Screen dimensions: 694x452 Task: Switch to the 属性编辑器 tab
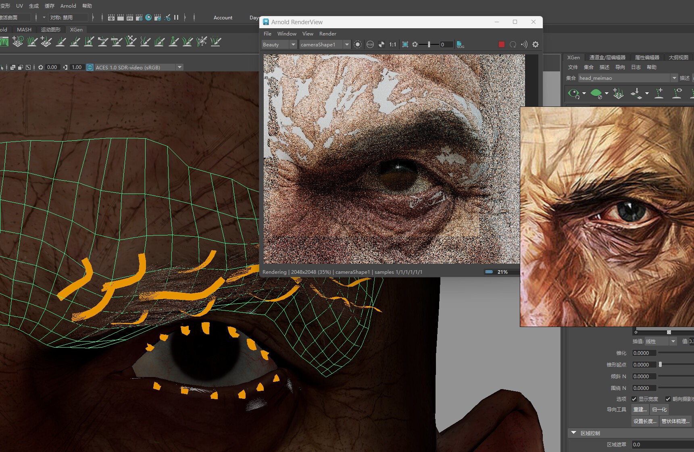(647, 57)
